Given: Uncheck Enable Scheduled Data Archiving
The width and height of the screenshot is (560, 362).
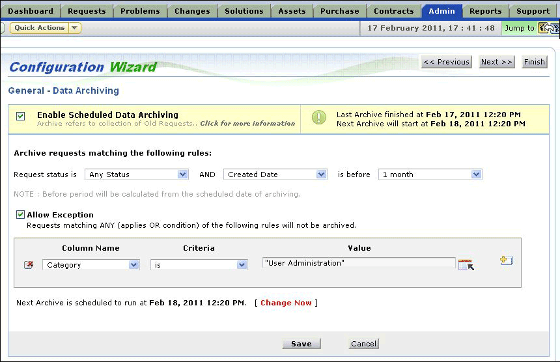Looking at the screenshot, I should click(x=20, y=116).
